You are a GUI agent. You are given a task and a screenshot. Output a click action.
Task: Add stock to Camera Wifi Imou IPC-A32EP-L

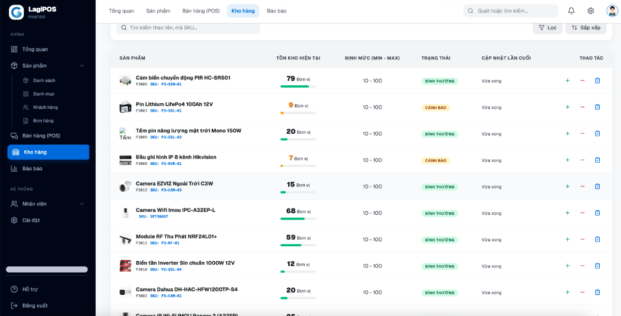(567, 213)
